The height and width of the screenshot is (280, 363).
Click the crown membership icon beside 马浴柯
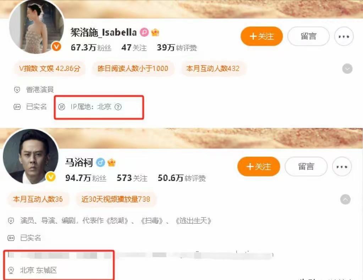pos(111,162)
